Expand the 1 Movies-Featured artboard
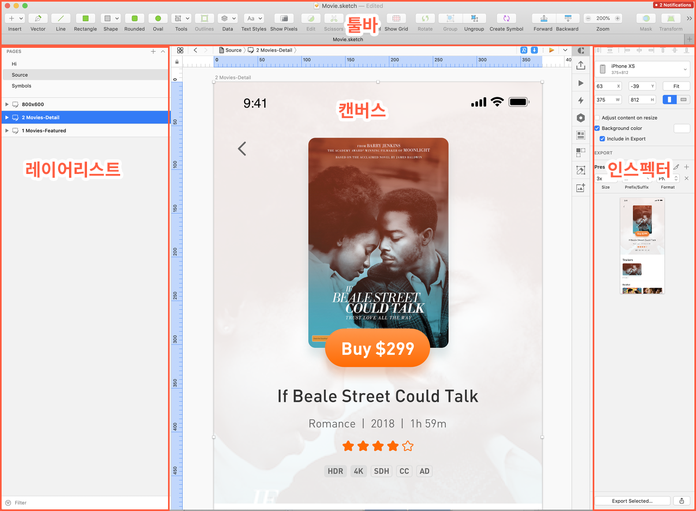 7,130
